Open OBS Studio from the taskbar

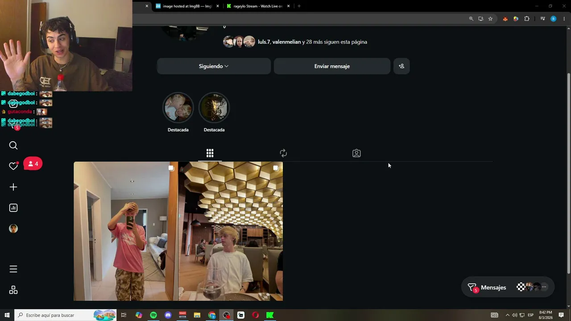click(x=227, y=315)
